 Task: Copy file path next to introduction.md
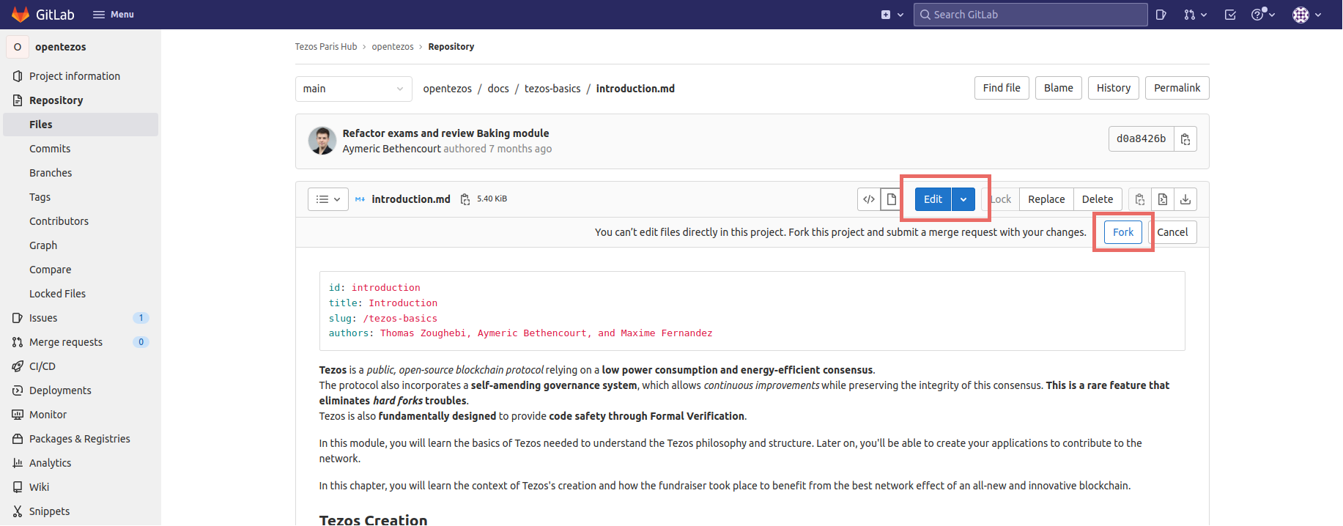[465, 199]
